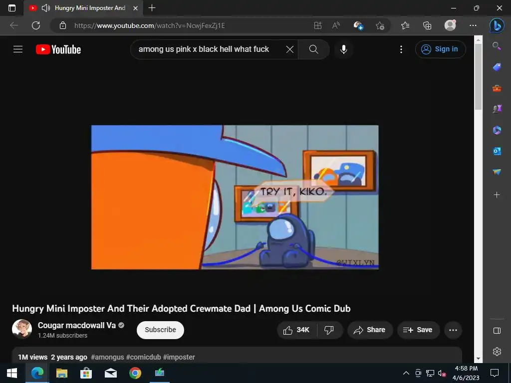Click the page scrollbar up arrow
511x383 pixels.
tap(478, 40)
